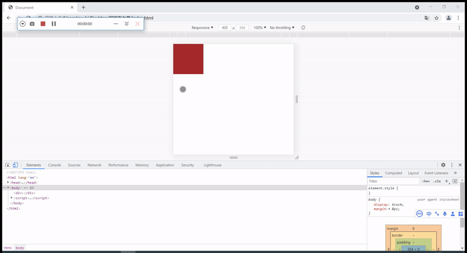This screenshot has width=467, height=253.
Task: Open the Application tab
Action: pos(165,165)
